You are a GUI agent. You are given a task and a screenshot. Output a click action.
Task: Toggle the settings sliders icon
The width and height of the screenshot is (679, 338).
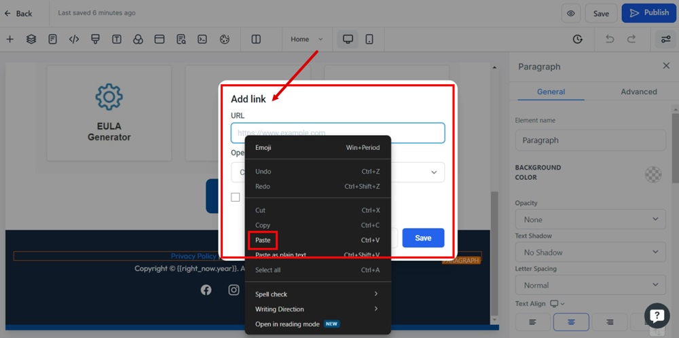(x=665, y=39)
